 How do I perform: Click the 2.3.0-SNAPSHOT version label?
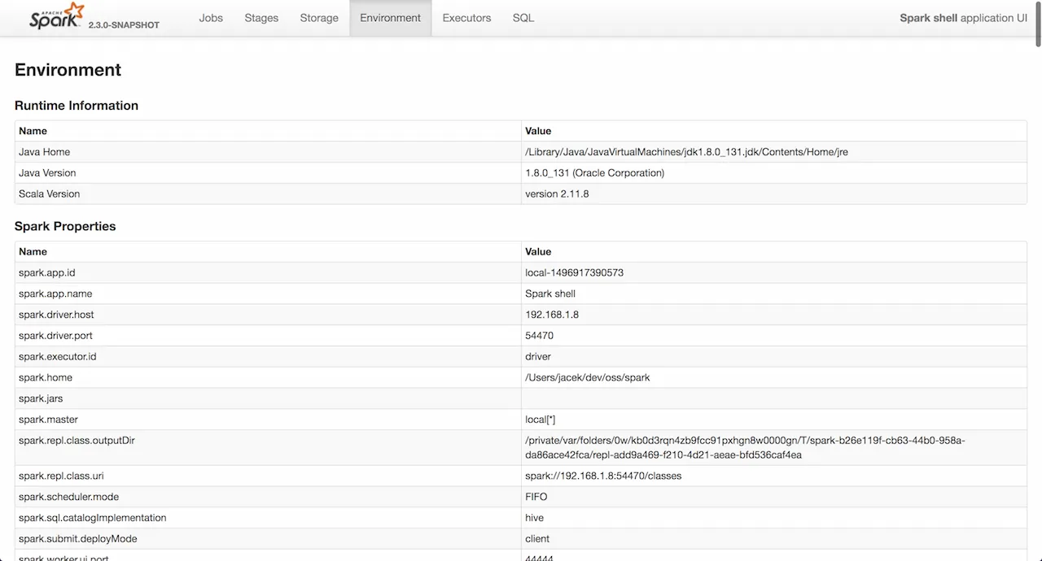coord(124,25)
